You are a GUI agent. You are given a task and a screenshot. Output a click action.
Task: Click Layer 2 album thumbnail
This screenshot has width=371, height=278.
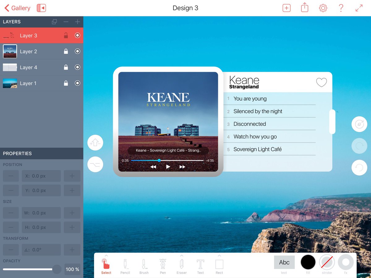10,51
